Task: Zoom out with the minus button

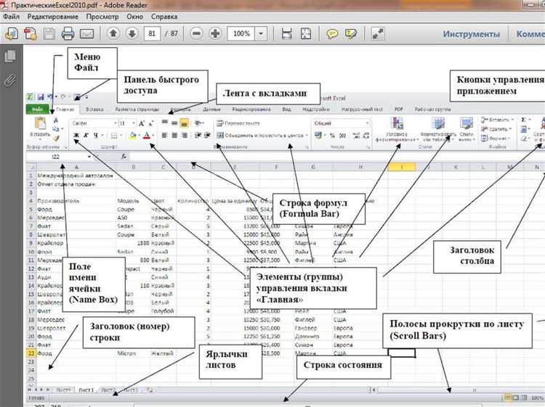Action: pos(196,33)
